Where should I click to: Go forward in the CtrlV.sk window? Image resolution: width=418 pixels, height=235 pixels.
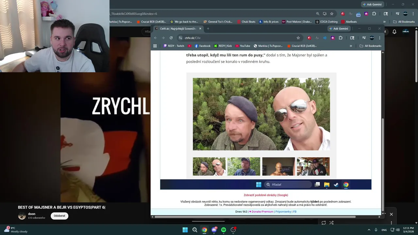coord(163,38)
